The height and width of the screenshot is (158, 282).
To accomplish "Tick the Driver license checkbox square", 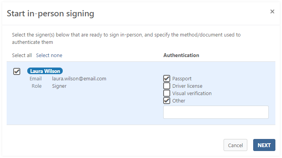I will click(x=167, y=86).
